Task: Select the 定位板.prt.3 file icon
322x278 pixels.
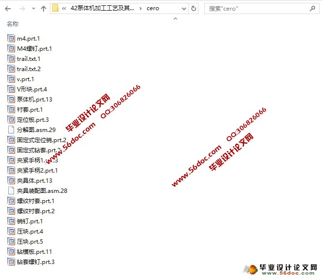Action: click(x=11, y=119)
